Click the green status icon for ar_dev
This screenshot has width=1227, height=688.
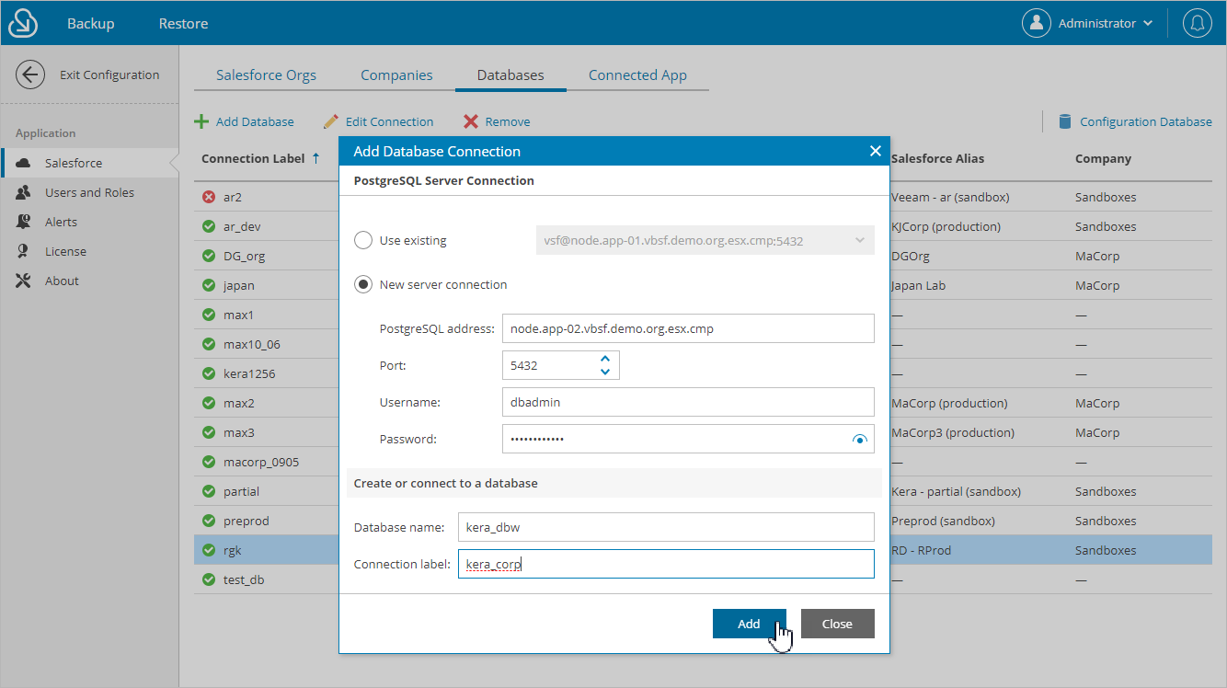(209, 226)
